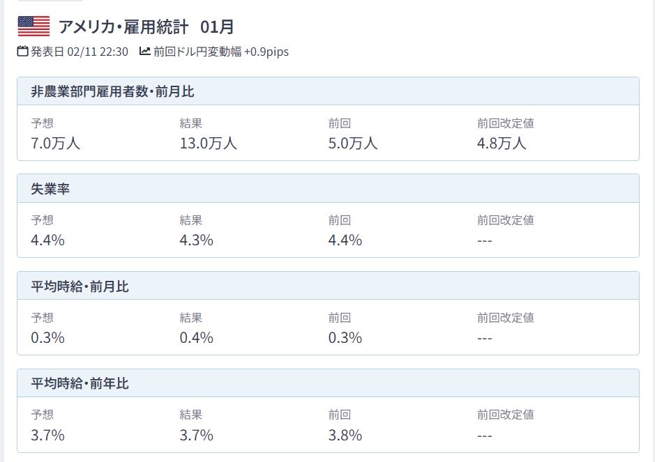The height and width of the screenshot is (462, 655).
Task: Click the monthly hourly earnings result 0.4%
Action: tap(196, 339)
